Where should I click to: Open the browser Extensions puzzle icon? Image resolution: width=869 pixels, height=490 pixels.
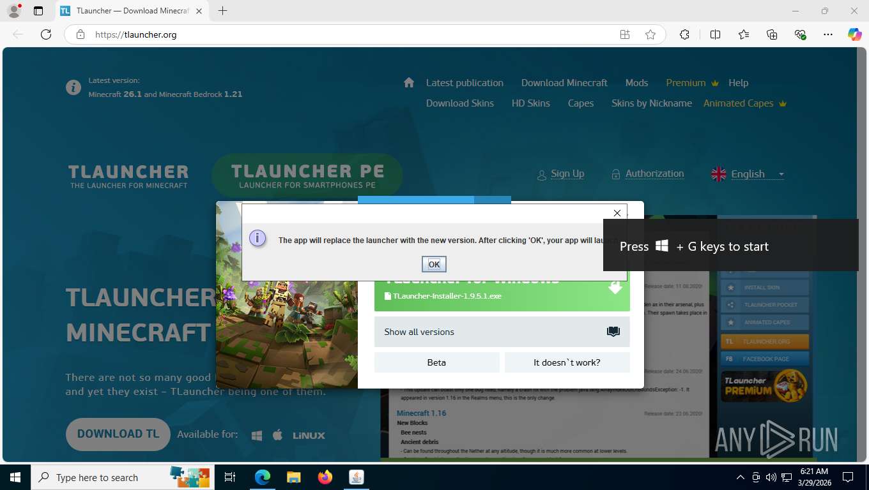pyautogui.click(x=684, y=34)
